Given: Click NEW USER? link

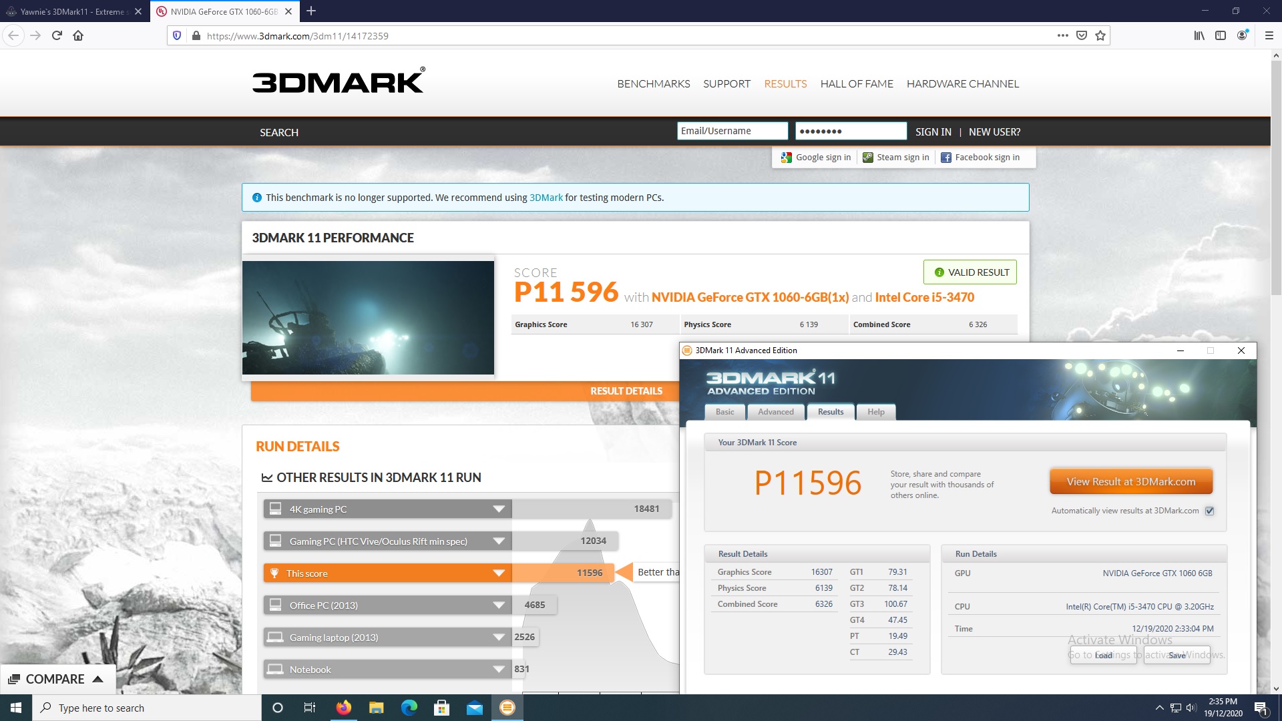Looking at the screenshot, I should tap(994, 132).
